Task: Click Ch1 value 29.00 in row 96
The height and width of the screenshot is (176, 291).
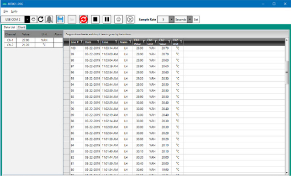Action: click(x=140, y=72)
